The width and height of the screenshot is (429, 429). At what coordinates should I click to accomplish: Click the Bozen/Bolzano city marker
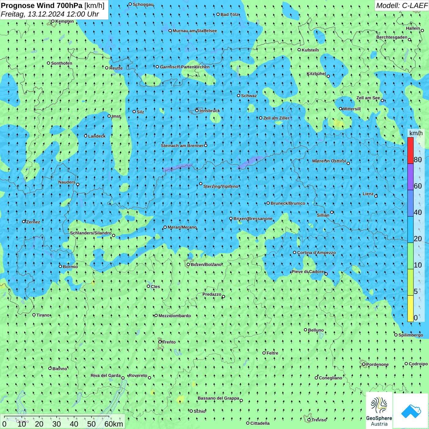pyautogui.click(x=188, y=264)
